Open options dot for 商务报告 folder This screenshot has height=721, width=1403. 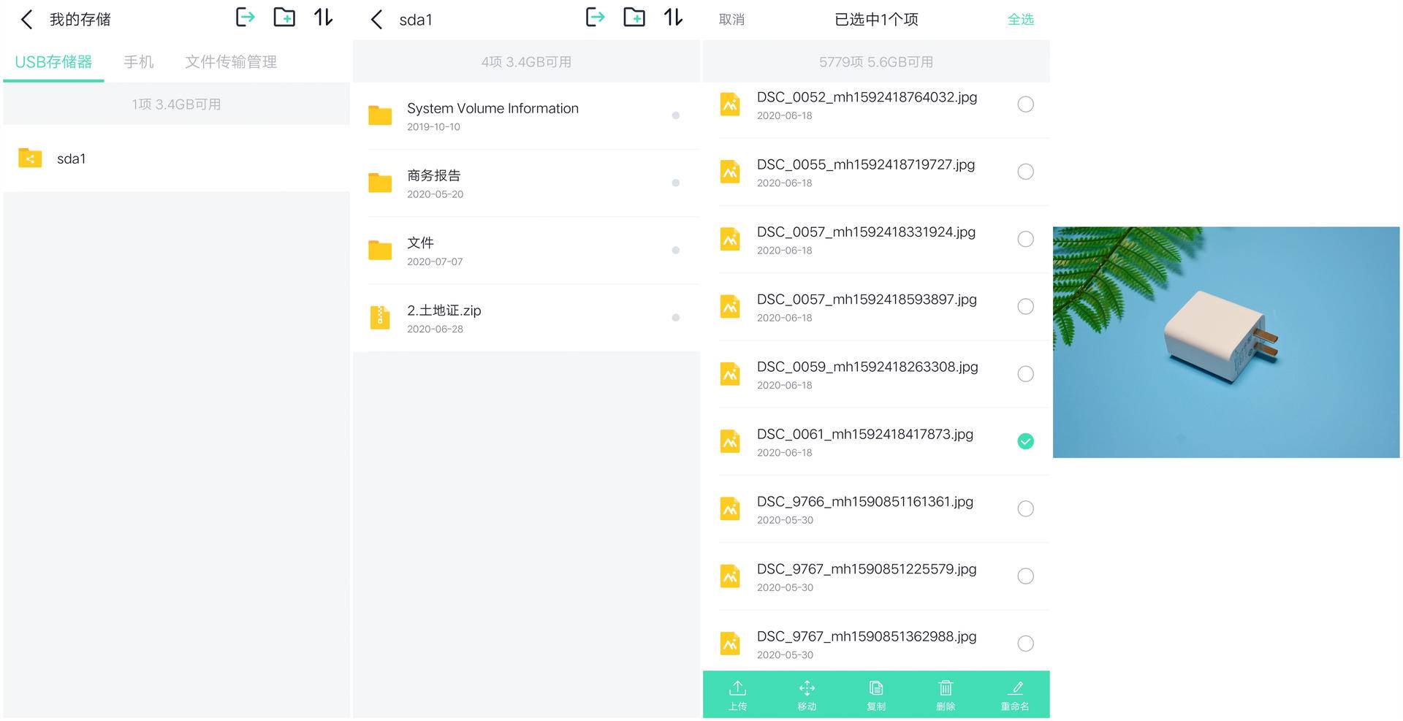(676, 183)
